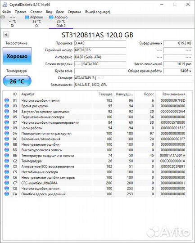The image size is (195, 243).
Task: Click status orb for attribute 03 spin-up time
Action: click(7, 106)
